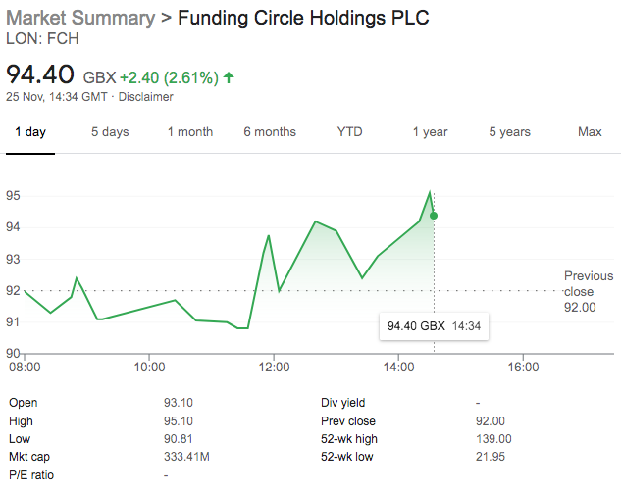Image resolution: width=621 pixels, height=491 pixels.
Task: Click the Low value 90.81
Action: 179,439
